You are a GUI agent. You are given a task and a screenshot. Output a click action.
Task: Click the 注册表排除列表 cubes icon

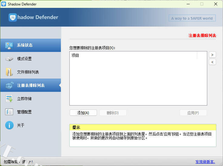(x=9, y=85)
